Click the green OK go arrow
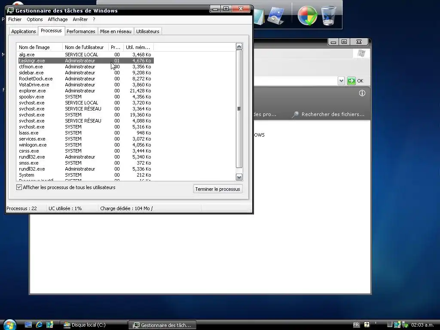The height and width of the screenshot is (330, 440). tap(351, 81)
